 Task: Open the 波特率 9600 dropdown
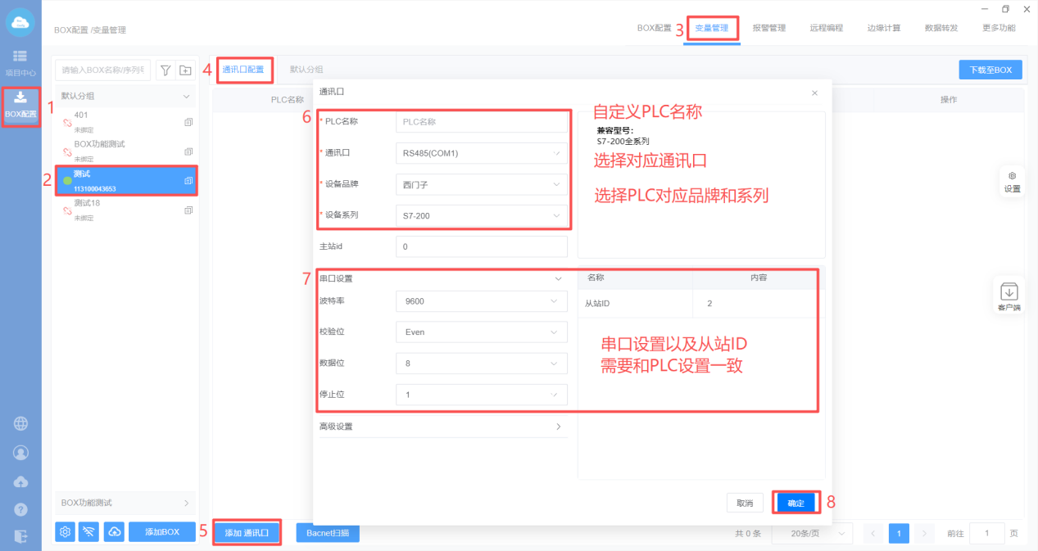pyautogui.click(x=481, y=301)
